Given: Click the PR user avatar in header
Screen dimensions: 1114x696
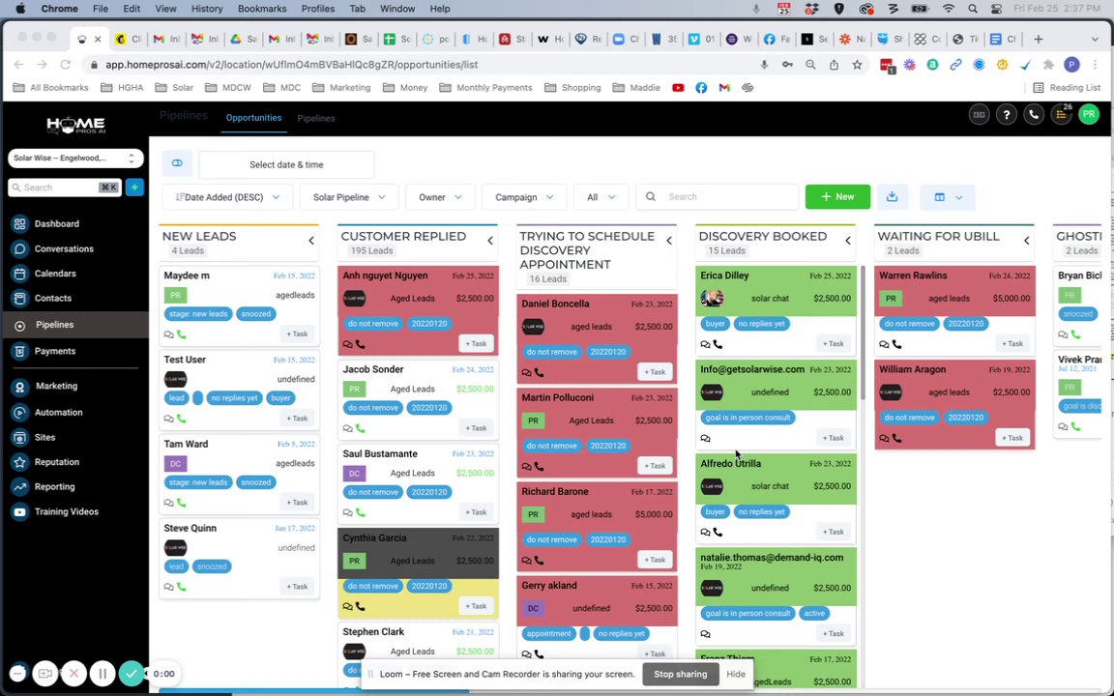Looking at the screenshot, I should point(1089,114).
